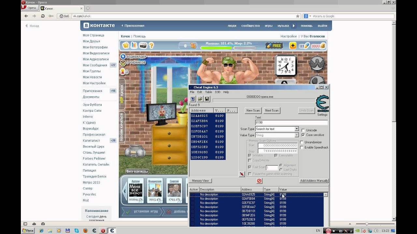Click the FREE pill bonus badge

274,45
